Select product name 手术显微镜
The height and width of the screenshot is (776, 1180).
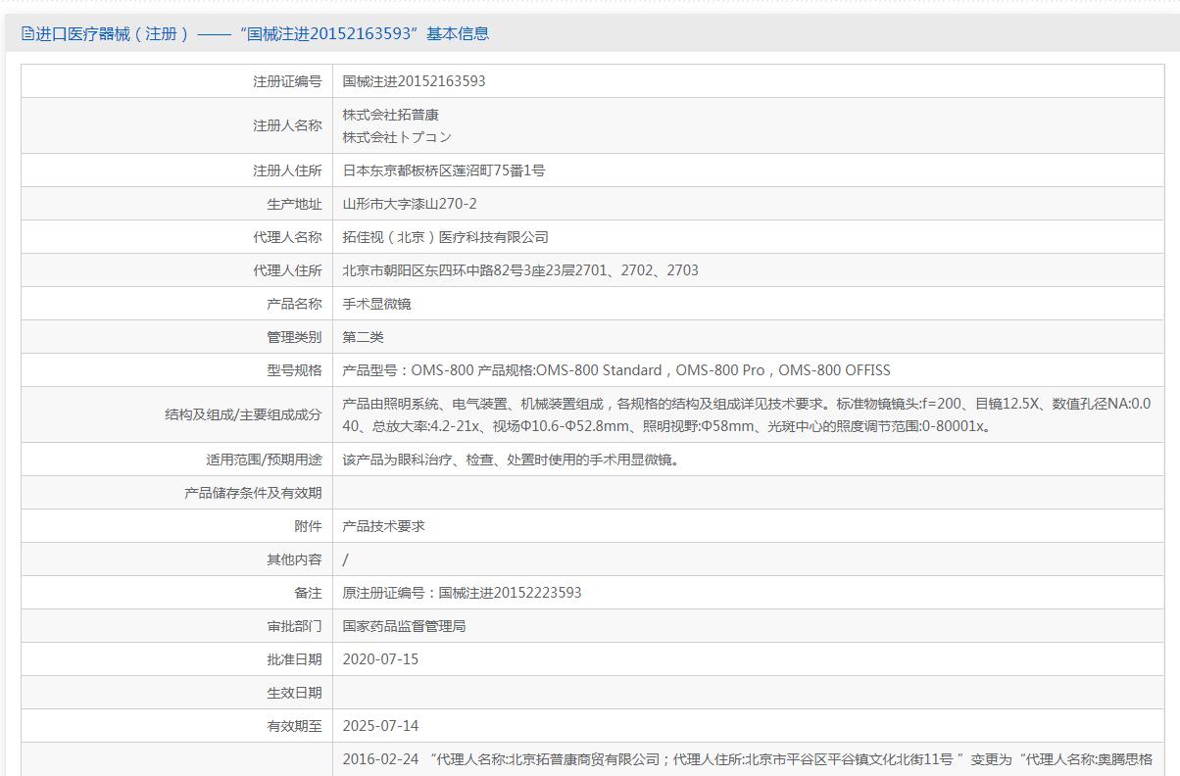pos(376,304)
